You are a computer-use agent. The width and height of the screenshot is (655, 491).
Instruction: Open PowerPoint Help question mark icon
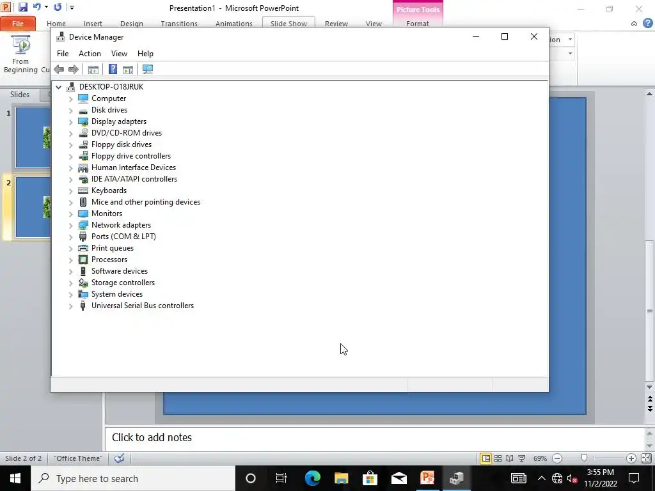[x=647, y=24]
